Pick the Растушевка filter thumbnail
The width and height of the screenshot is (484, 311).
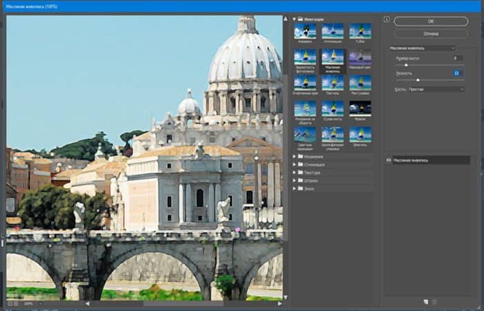click(360, 83)
